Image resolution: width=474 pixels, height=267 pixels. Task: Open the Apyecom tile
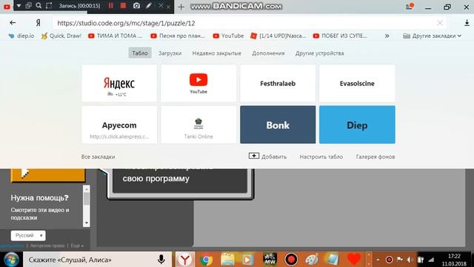(119, 125)
